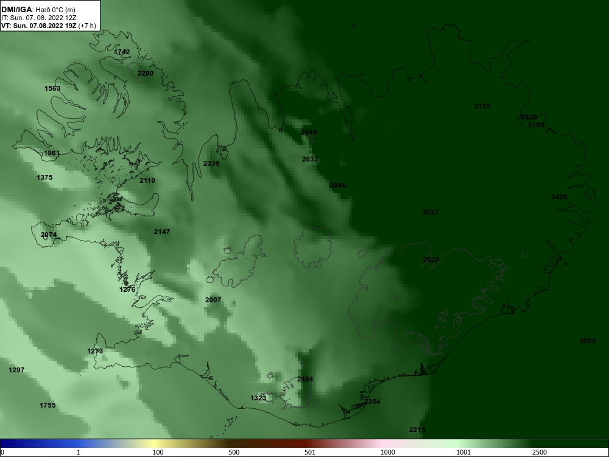
Task: Select the 100 label on the color scale
Action: coord(158,452)
